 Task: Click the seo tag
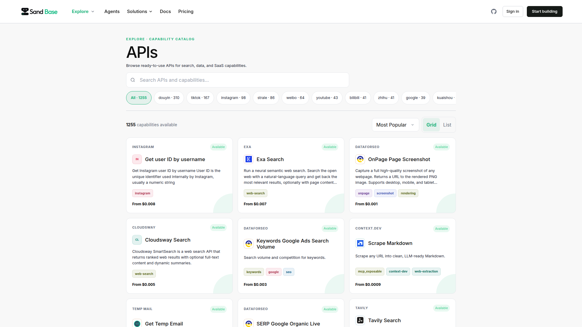click(289, 272)
